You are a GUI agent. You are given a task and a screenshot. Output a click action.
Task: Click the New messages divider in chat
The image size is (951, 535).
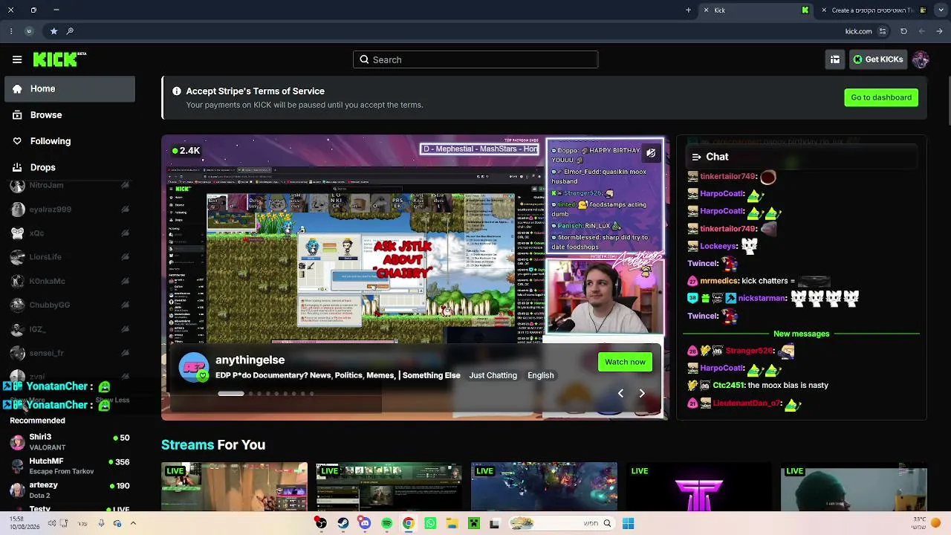point(801,334)
